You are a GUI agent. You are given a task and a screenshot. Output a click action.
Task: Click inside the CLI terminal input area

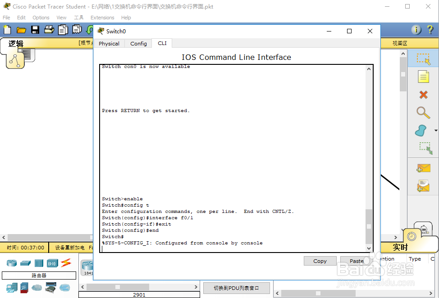(x=233, y=158)
